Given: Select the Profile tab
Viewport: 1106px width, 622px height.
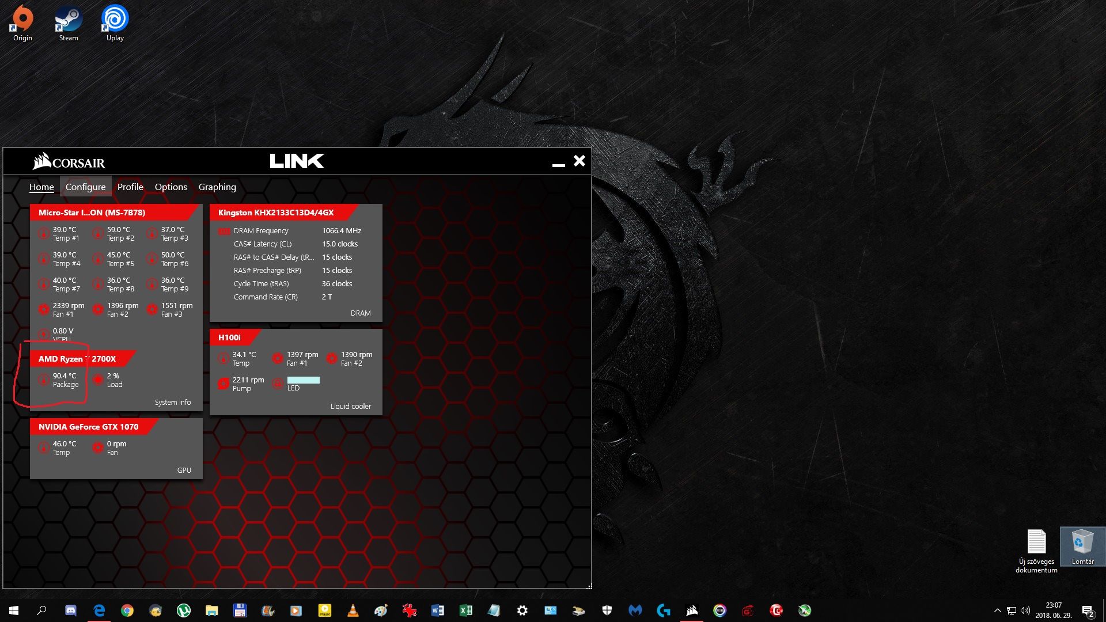Looking at the screenshot, I should pos(130,187).
